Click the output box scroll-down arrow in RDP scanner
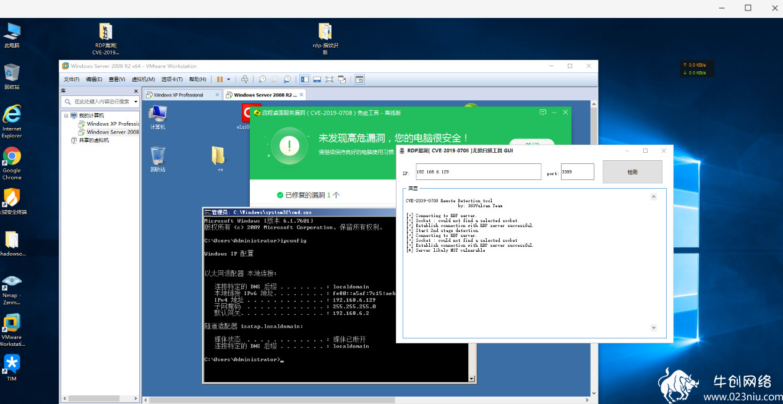 (x=654, y=328)
